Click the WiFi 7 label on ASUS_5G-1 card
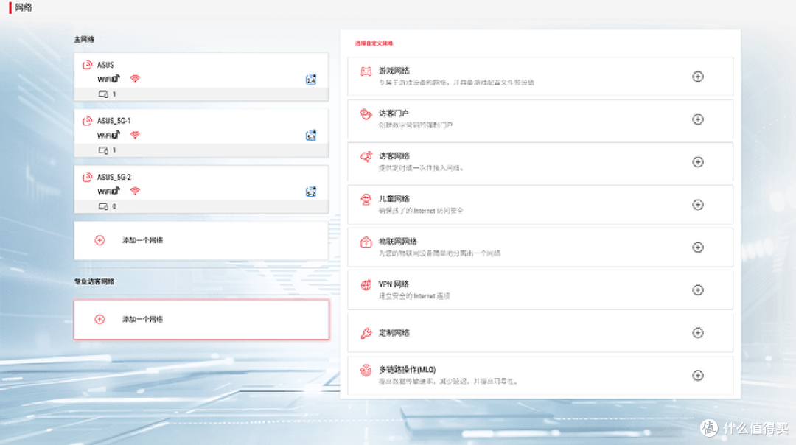The width and height of the screenshot is (796, 445). click(x=108, y=135)
